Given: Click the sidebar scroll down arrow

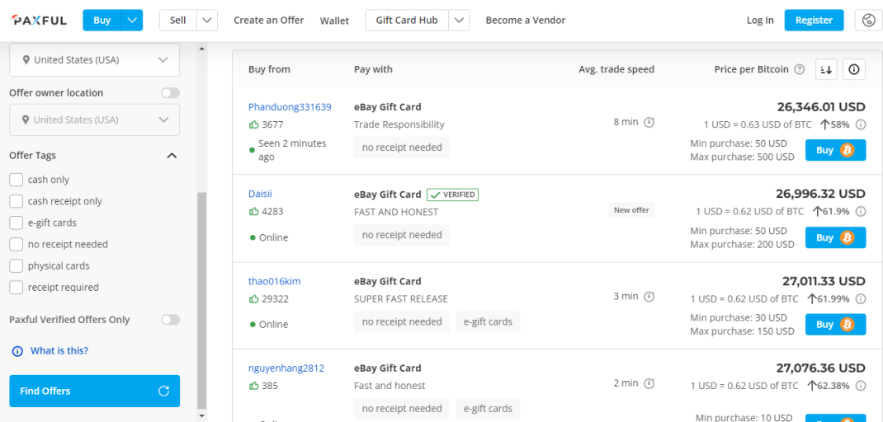Looking at the screenshot, I should (201, 415).
